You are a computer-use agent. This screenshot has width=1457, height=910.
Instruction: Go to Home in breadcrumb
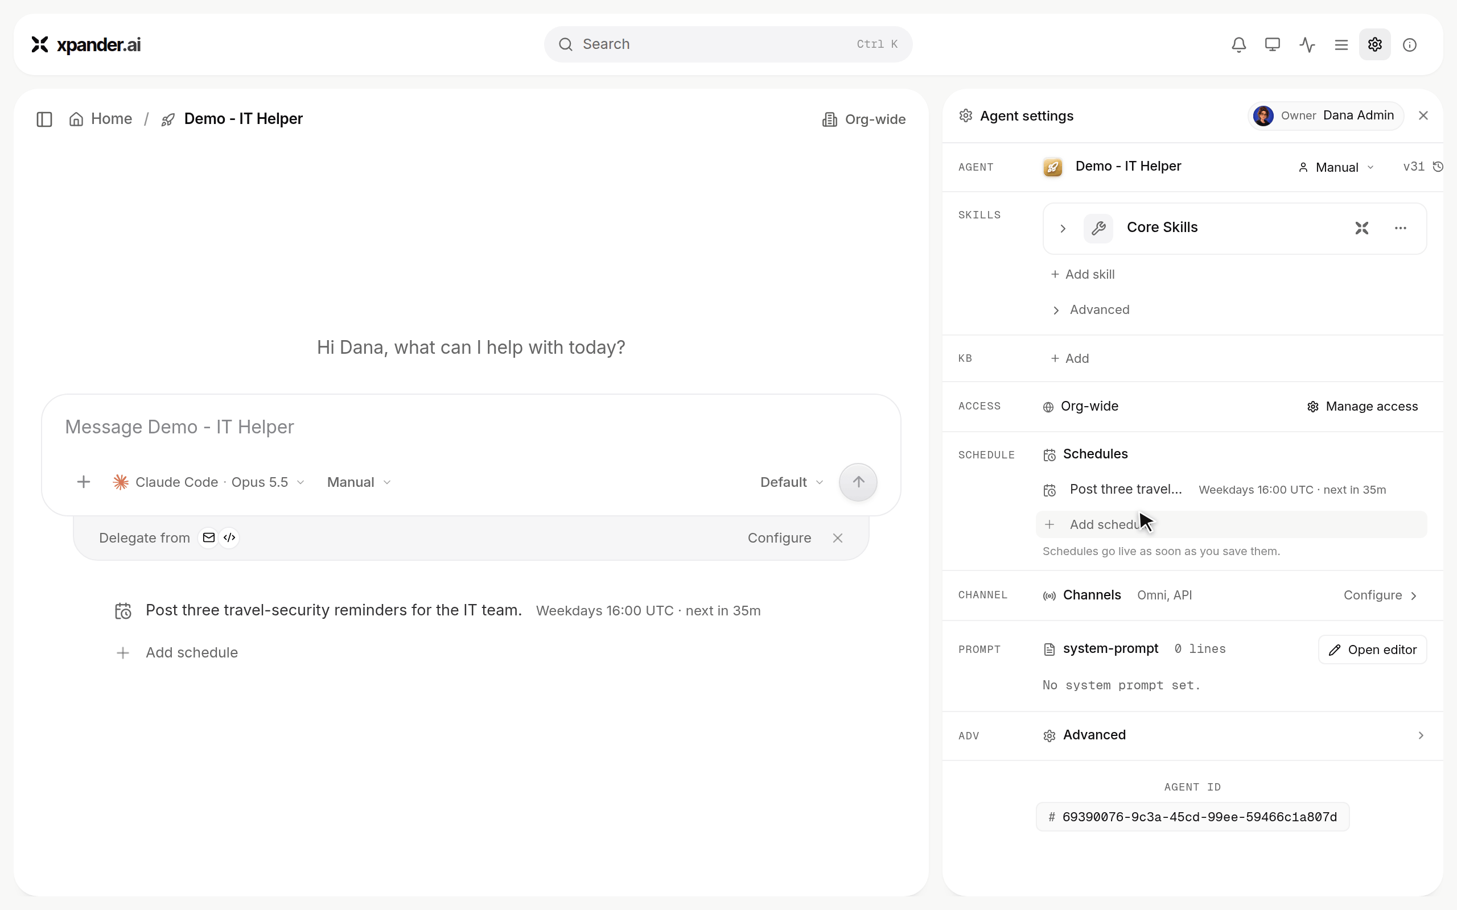point(101,119)
